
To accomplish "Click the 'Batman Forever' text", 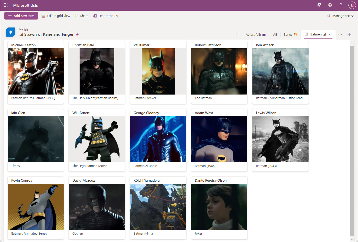I will tap(145, 98).
